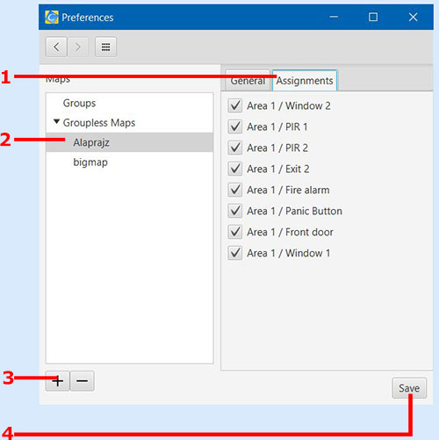Toggle Area 1 / Window 1 checkbox

[235, 253]
